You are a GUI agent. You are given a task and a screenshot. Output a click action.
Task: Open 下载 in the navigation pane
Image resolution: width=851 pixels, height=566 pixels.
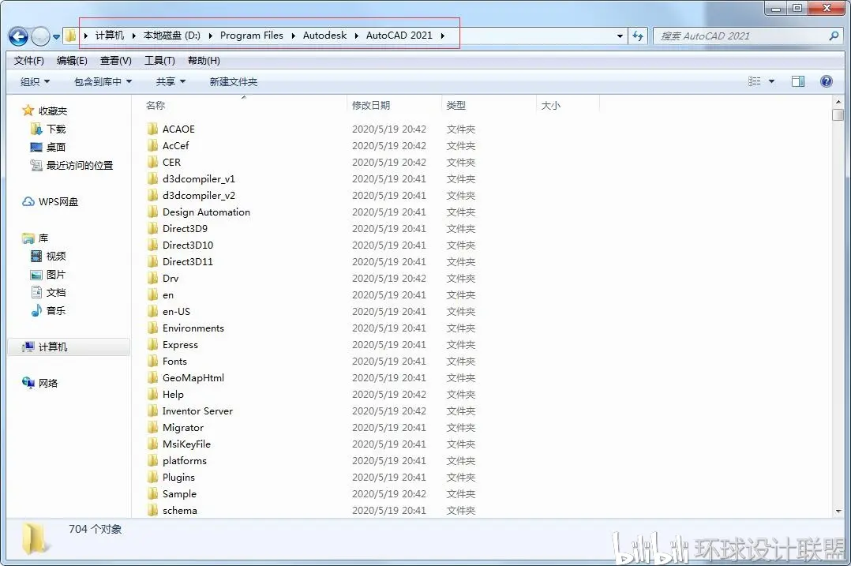(x=56, y=129)
